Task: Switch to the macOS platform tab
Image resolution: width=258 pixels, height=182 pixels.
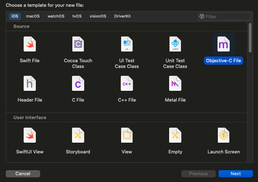Action: [33, 16]
